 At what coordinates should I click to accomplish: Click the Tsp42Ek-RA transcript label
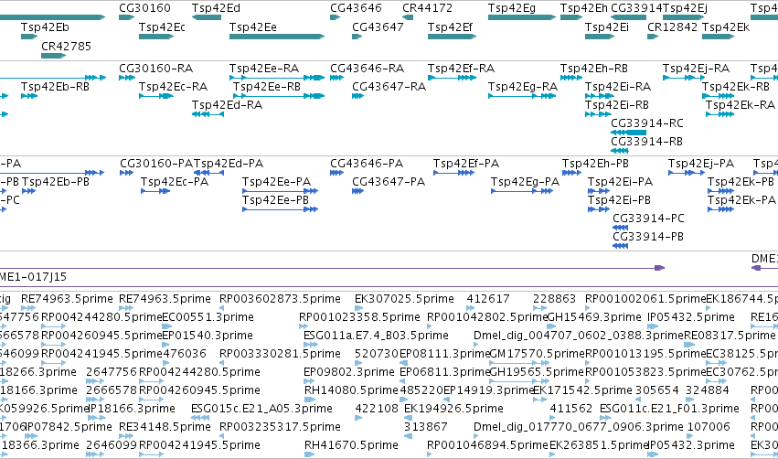(x=741, y=105)
